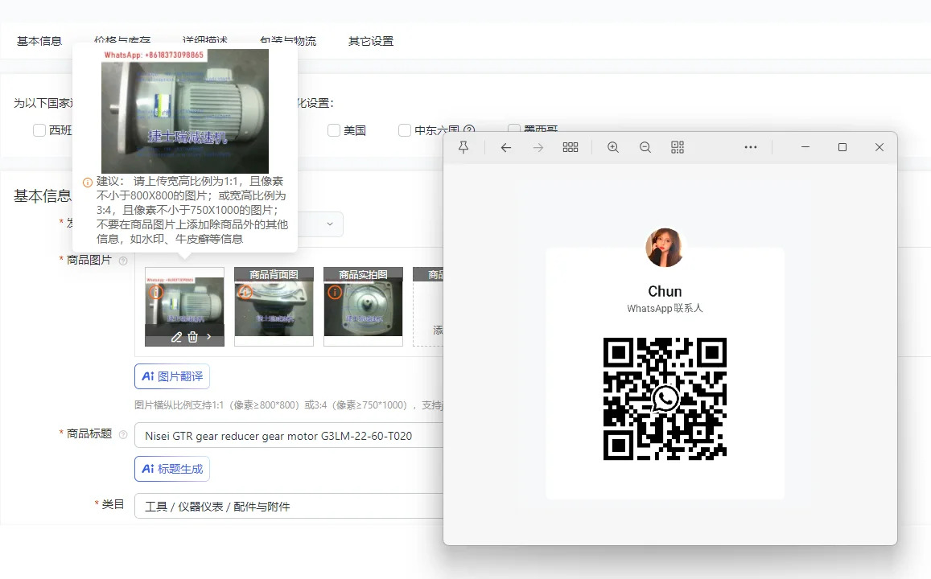Switch to the 其它设置 tab
The image size is (931, 579).
click(371, 41)
